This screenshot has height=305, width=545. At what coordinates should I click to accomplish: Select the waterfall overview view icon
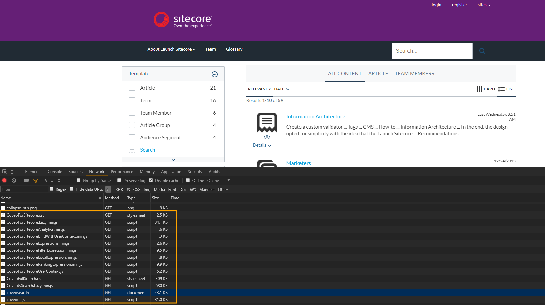pos(70,180)
